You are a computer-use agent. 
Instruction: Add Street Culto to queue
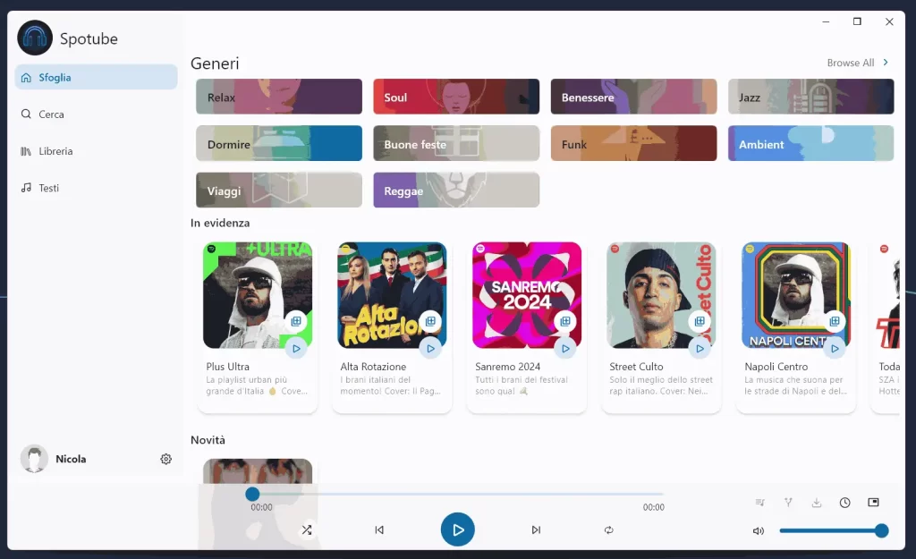(700, 321)
